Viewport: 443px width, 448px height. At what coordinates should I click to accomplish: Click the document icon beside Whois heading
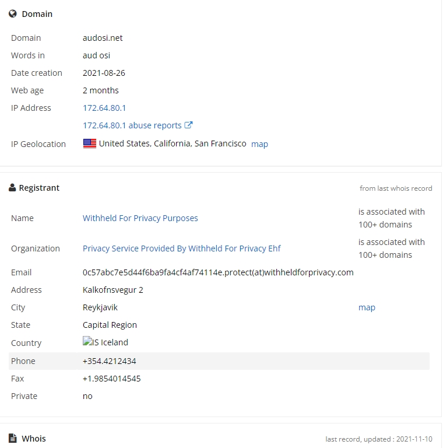13,439
